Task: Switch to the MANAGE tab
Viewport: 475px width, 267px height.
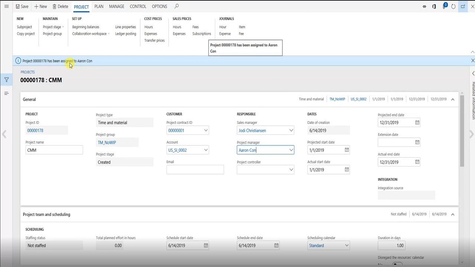Action: click(117, 6)
